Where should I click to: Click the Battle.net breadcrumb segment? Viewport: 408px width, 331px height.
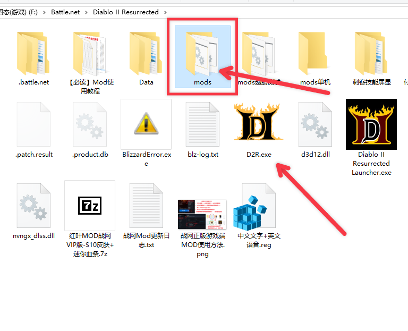(x=65, y=12)
